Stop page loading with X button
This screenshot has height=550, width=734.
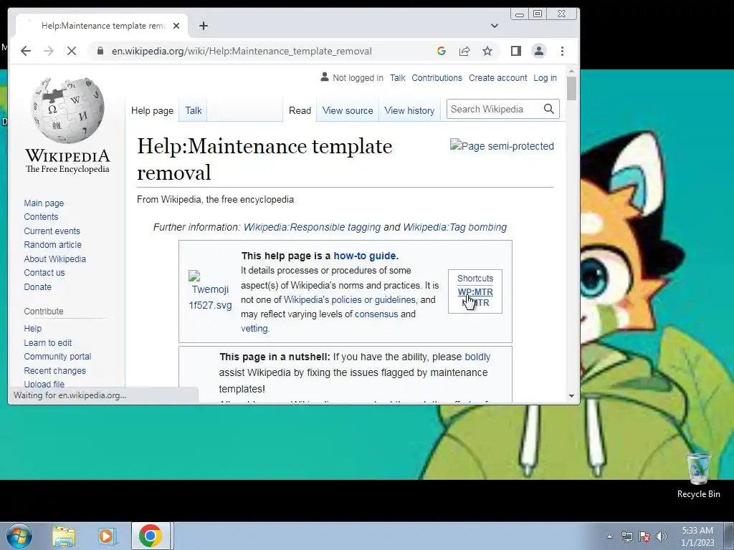[x=72, y=51]
